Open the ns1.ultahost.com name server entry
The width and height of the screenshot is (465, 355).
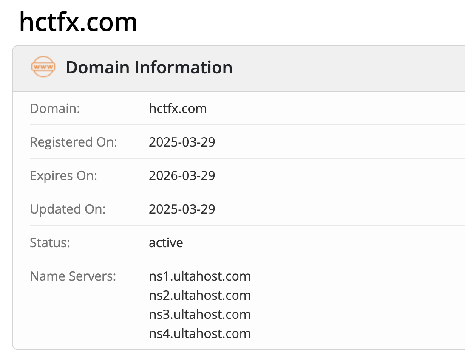pyautogui.click(x=200, y=276)
